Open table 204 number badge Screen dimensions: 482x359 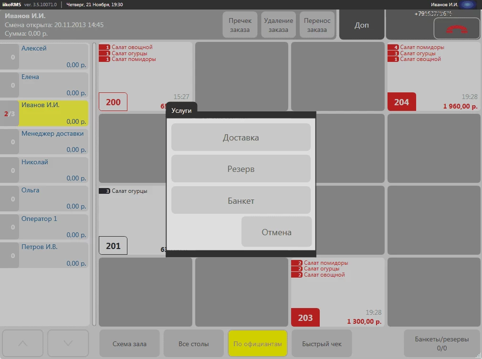tap(401, 102)
